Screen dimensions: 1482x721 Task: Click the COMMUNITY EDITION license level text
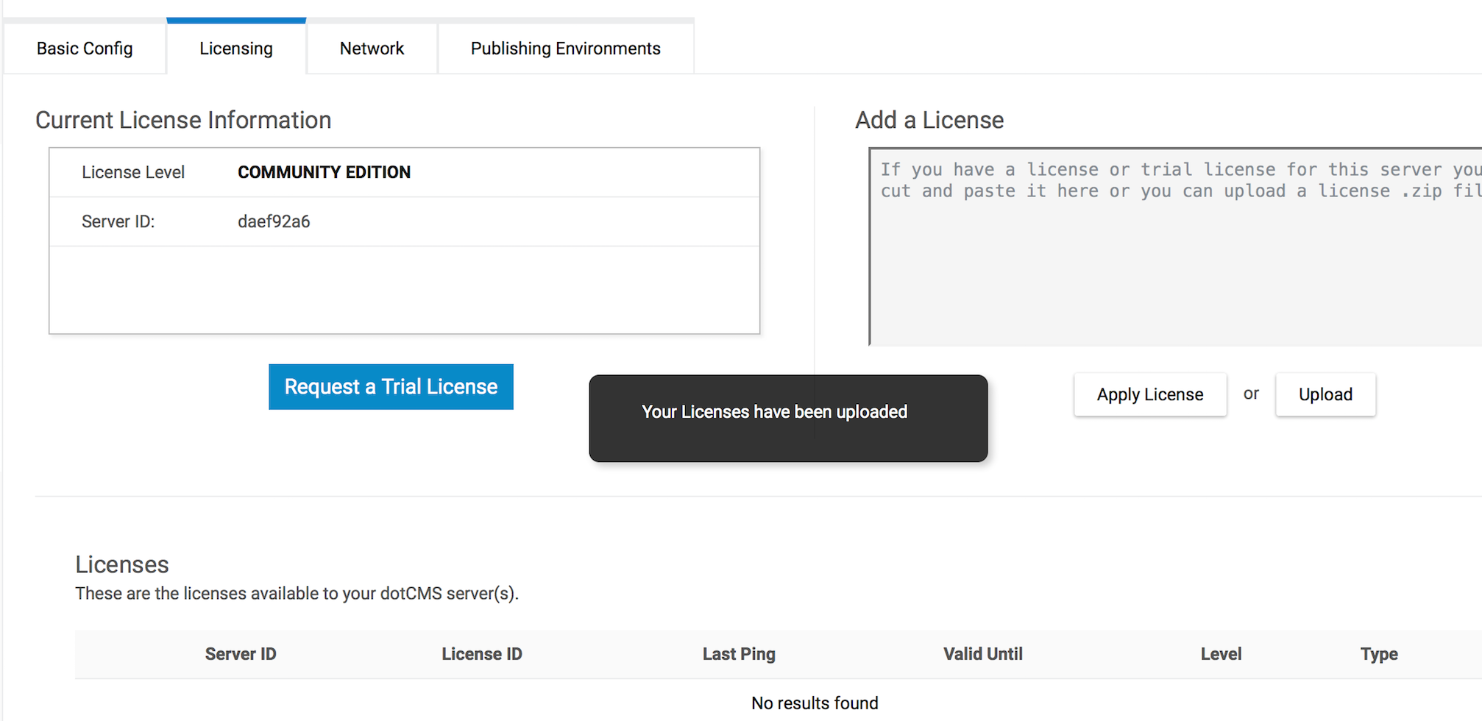tap(324, 172)
